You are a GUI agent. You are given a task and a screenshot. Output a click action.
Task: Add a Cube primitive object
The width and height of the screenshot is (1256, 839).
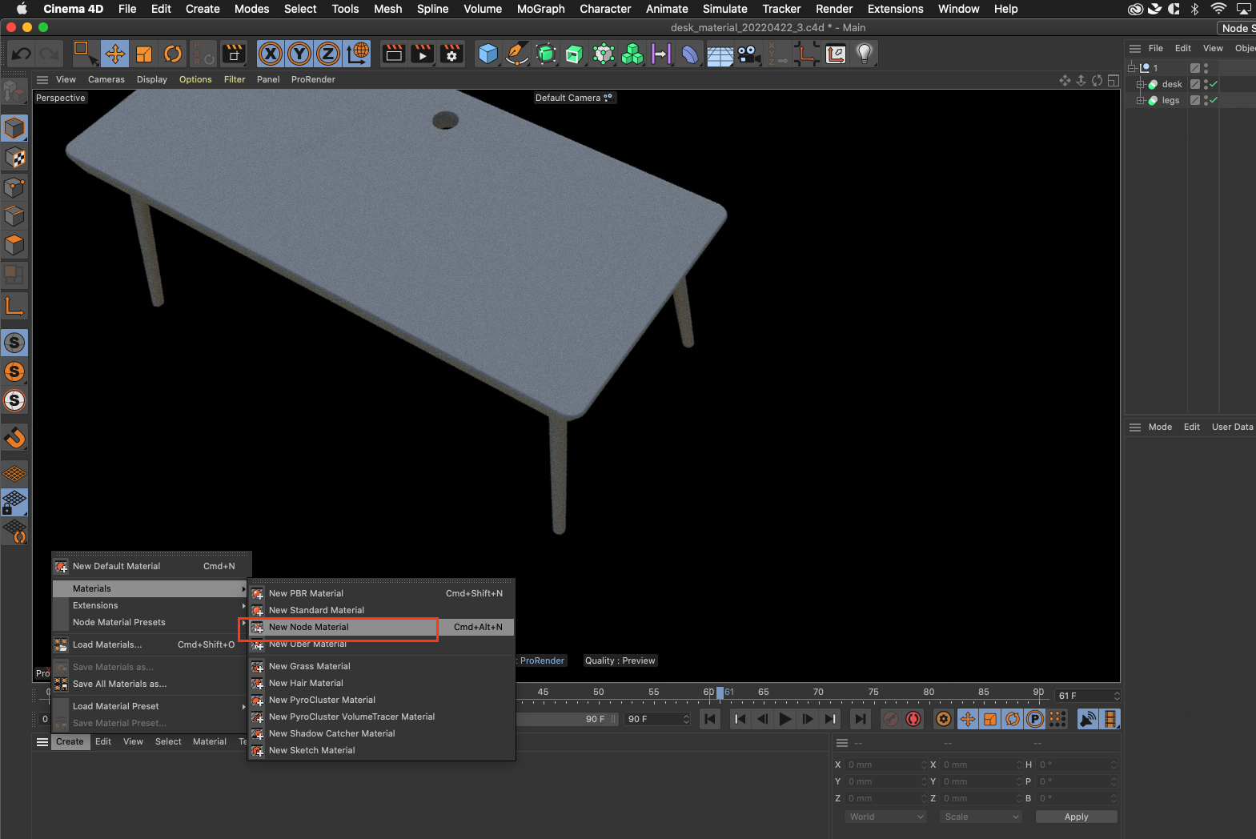click(488, 54)
